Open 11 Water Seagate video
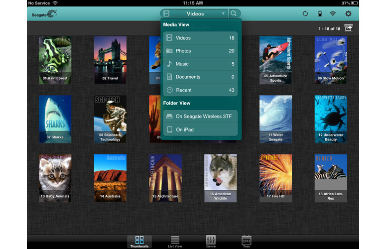The height and width of the screenshot is (249, 386). click(276, 119)
